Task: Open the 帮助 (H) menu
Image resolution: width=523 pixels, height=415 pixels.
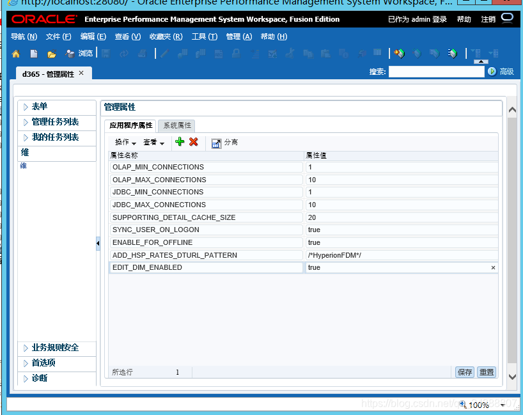Action: 274,36
